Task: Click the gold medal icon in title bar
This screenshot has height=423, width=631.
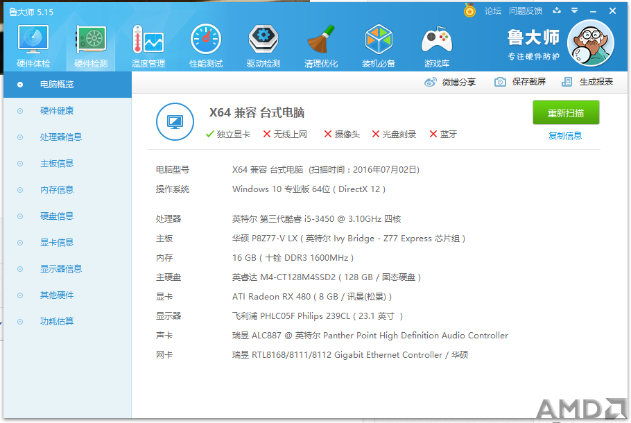Action: pos(469,10)
